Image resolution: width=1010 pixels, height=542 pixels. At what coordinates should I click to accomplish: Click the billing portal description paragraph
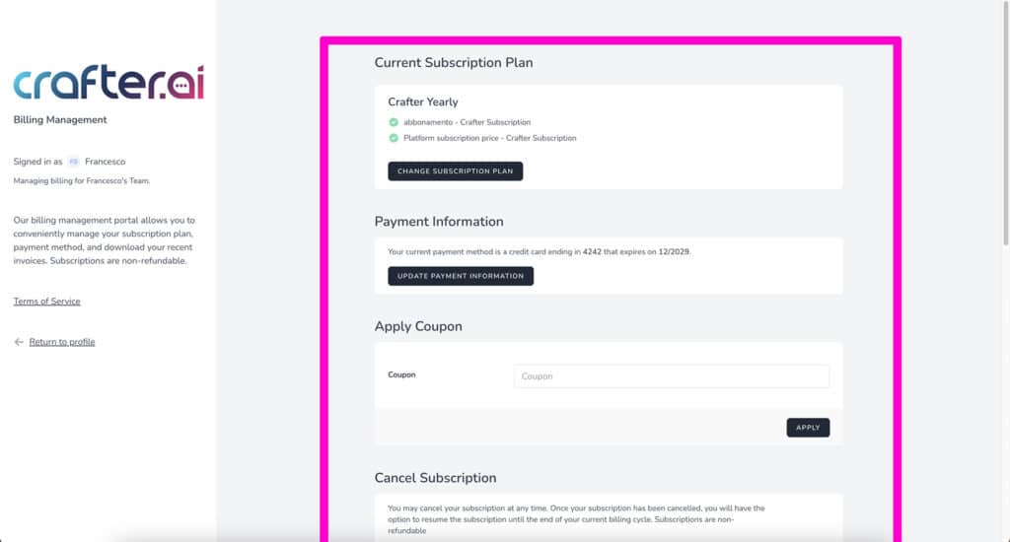pos(104,240)
